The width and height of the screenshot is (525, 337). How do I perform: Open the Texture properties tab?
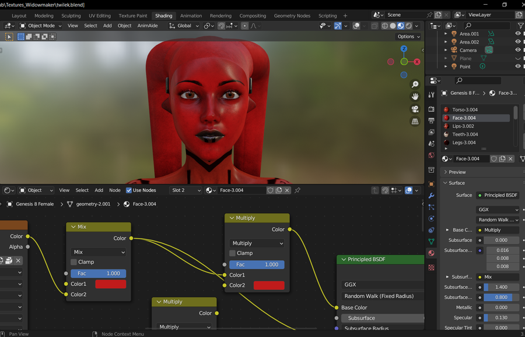[431, 268]
